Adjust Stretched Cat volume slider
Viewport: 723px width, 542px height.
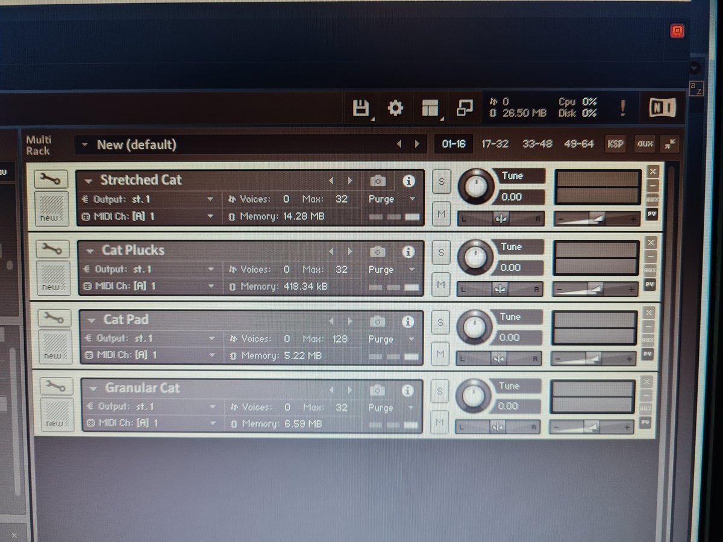coord(596,219)
